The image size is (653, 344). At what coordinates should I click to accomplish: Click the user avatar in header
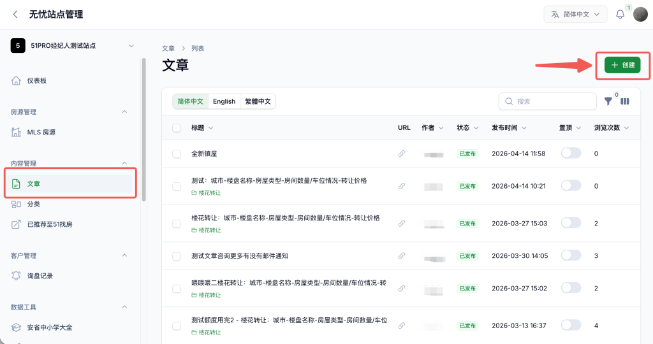(640, 15)
